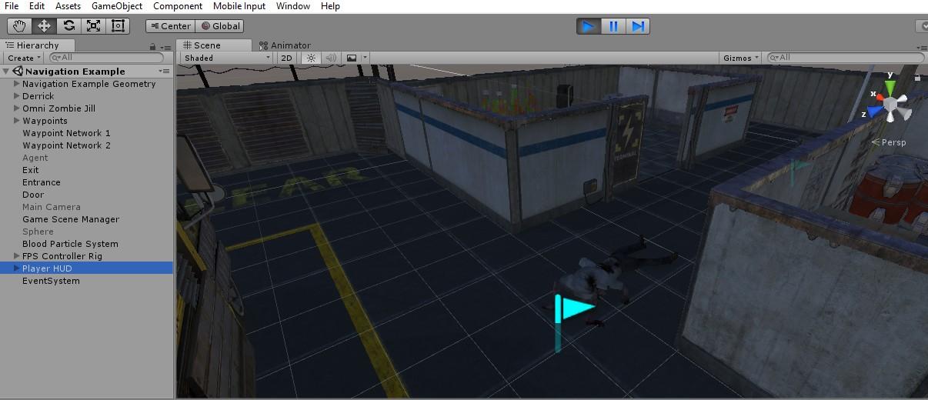The image size is (928, 400).
Task: Expand FPS Controller Rig
Action: coord(17,256)
